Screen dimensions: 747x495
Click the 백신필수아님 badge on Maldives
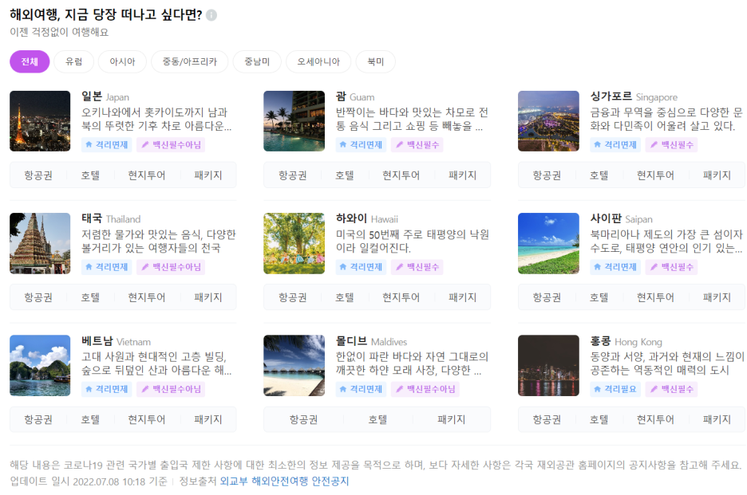[x=425, y=389]
